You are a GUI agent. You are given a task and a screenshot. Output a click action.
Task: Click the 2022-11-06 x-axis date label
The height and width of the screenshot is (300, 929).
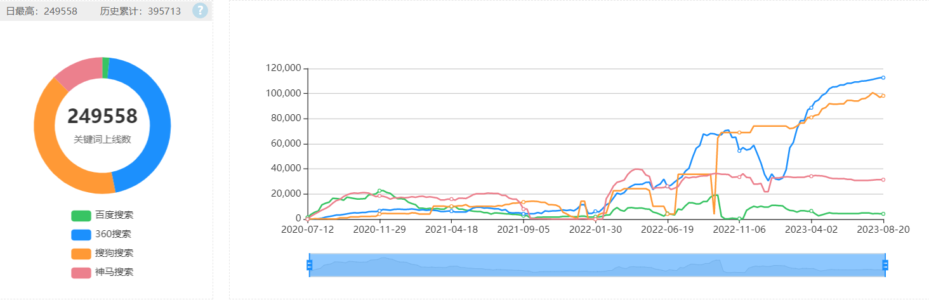(x=739, y=230)
